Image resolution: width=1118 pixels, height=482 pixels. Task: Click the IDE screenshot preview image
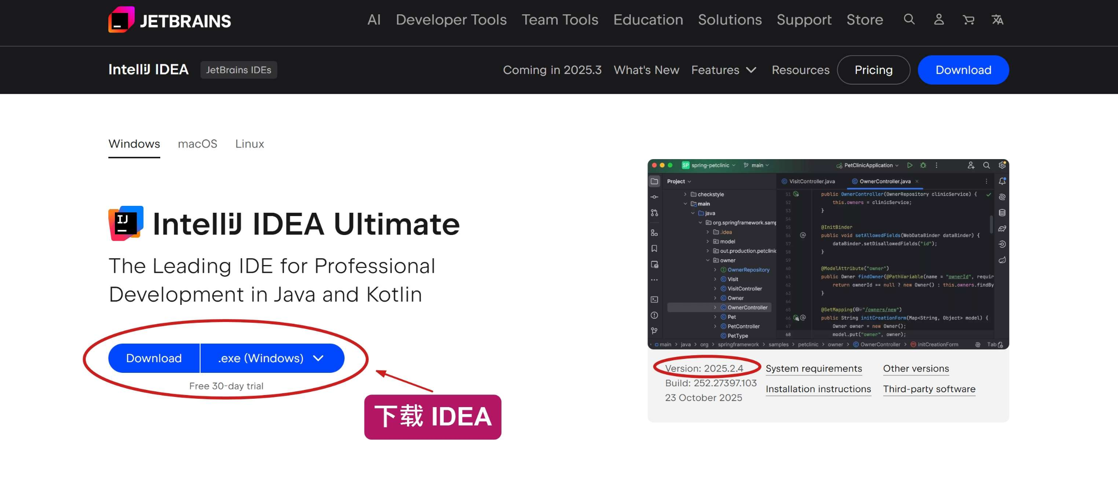coord(828,254)
